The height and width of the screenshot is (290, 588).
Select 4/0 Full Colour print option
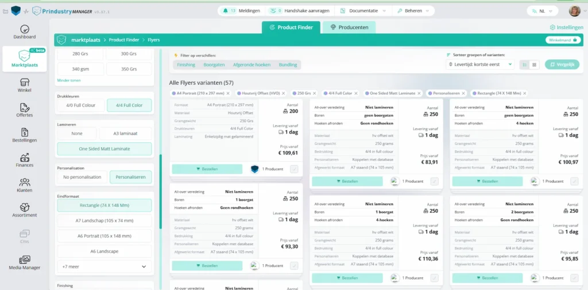(x=80, y=105)
